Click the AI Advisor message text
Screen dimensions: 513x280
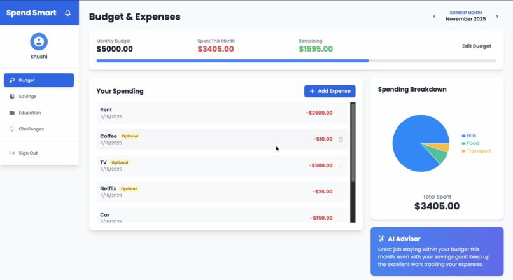tap(433, 257)
